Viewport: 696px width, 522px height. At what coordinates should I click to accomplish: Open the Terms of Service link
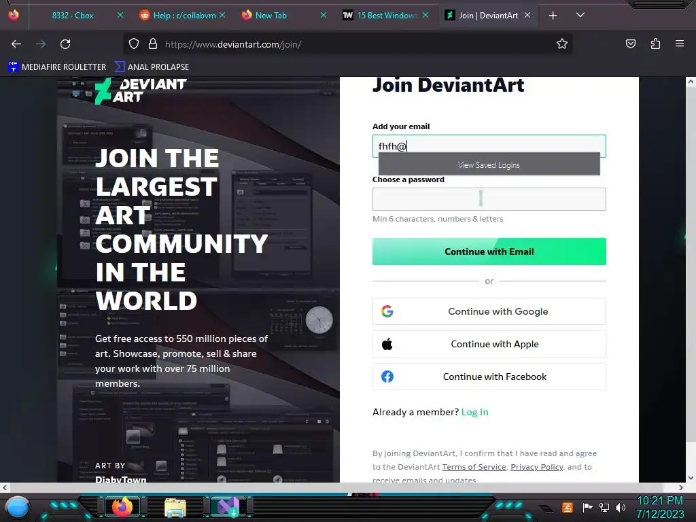pos(474,467)
